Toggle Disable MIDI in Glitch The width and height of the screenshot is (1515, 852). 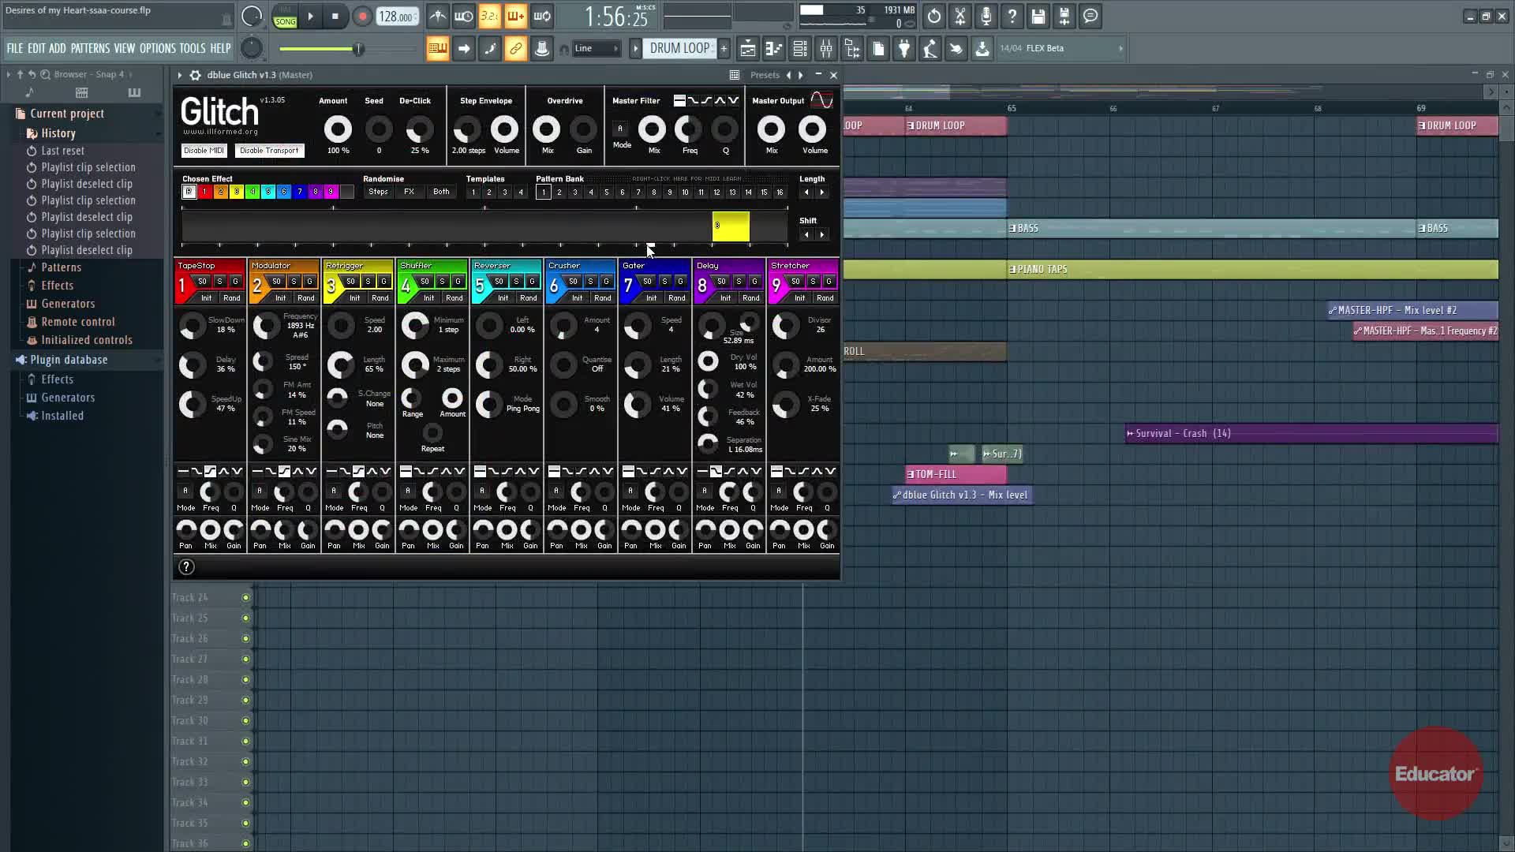[x=204, y=151]
